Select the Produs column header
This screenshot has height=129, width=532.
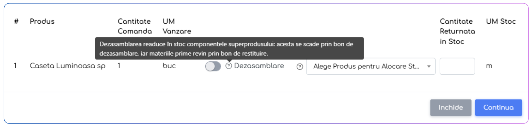click(x=42, y=21)
